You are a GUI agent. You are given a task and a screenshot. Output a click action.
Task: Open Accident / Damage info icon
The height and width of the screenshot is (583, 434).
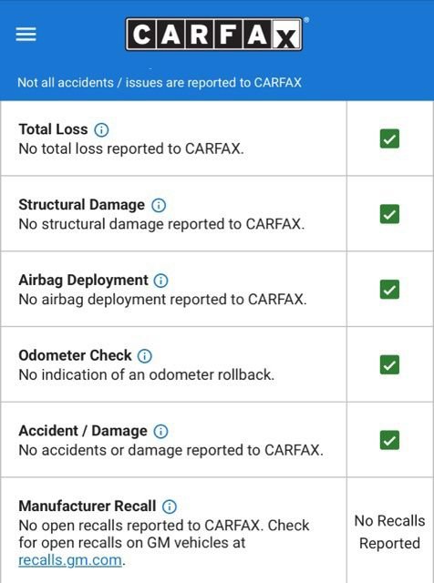coord(160,431)
